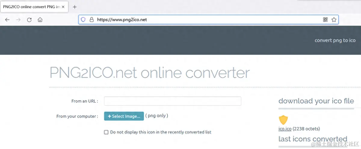Click the ( png only ) note
The height and width of the screenshot is (149, 361).
coord(157,116)
